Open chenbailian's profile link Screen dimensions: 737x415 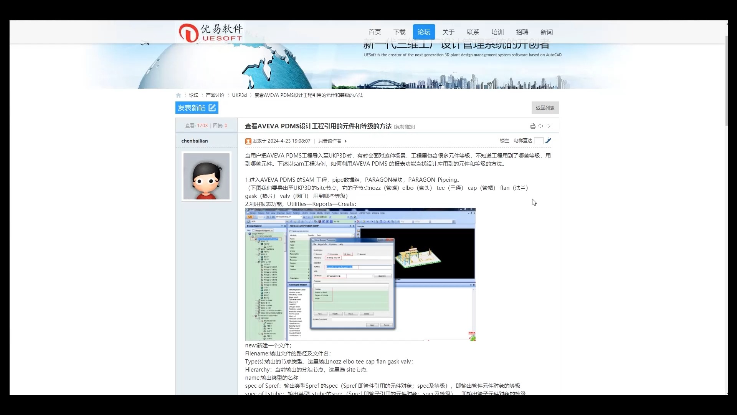point(194,141)
